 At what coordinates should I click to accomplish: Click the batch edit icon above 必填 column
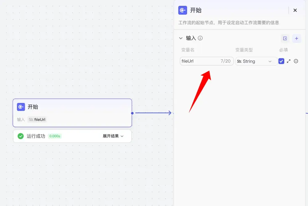[285, 38]
